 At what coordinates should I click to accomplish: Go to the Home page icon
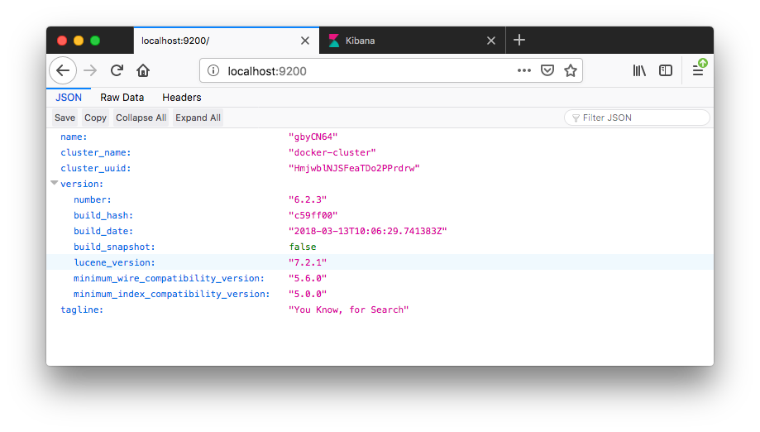tap(143, 71)
